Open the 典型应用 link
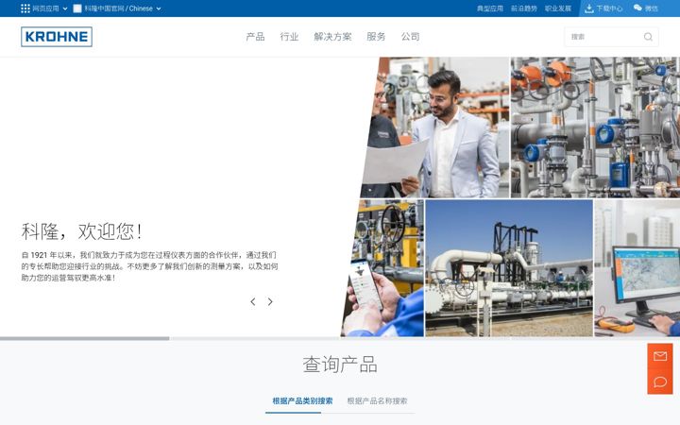 click(490, 8)
